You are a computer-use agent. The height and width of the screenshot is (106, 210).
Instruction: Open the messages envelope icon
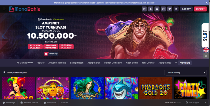click(157, 9)
